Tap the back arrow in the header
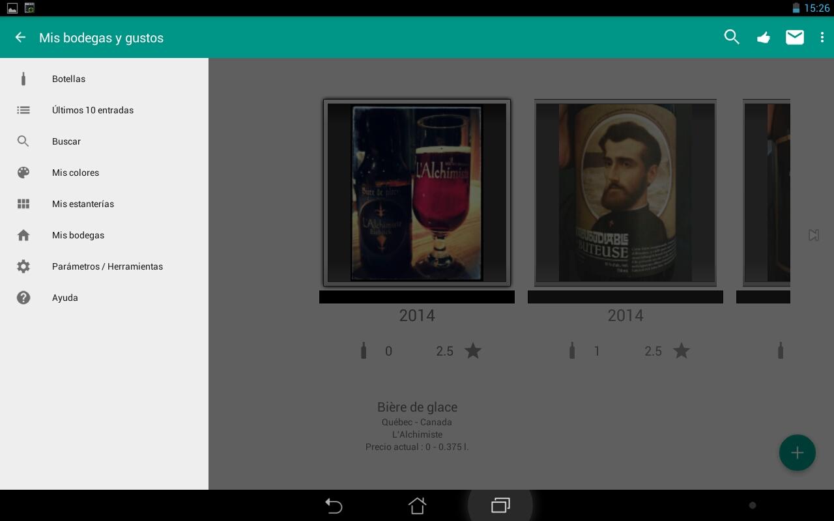 tap(20, 37)
